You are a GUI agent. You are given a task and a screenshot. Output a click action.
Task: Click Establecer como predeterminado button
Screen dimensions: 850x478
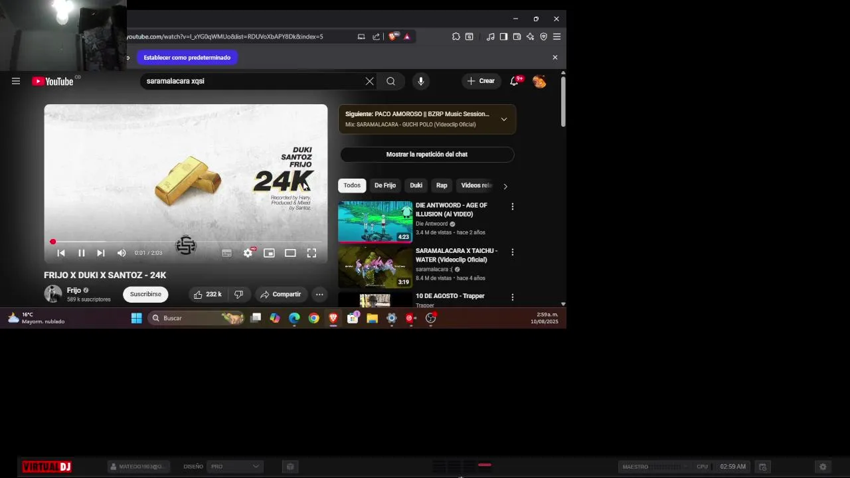(187, 58)
